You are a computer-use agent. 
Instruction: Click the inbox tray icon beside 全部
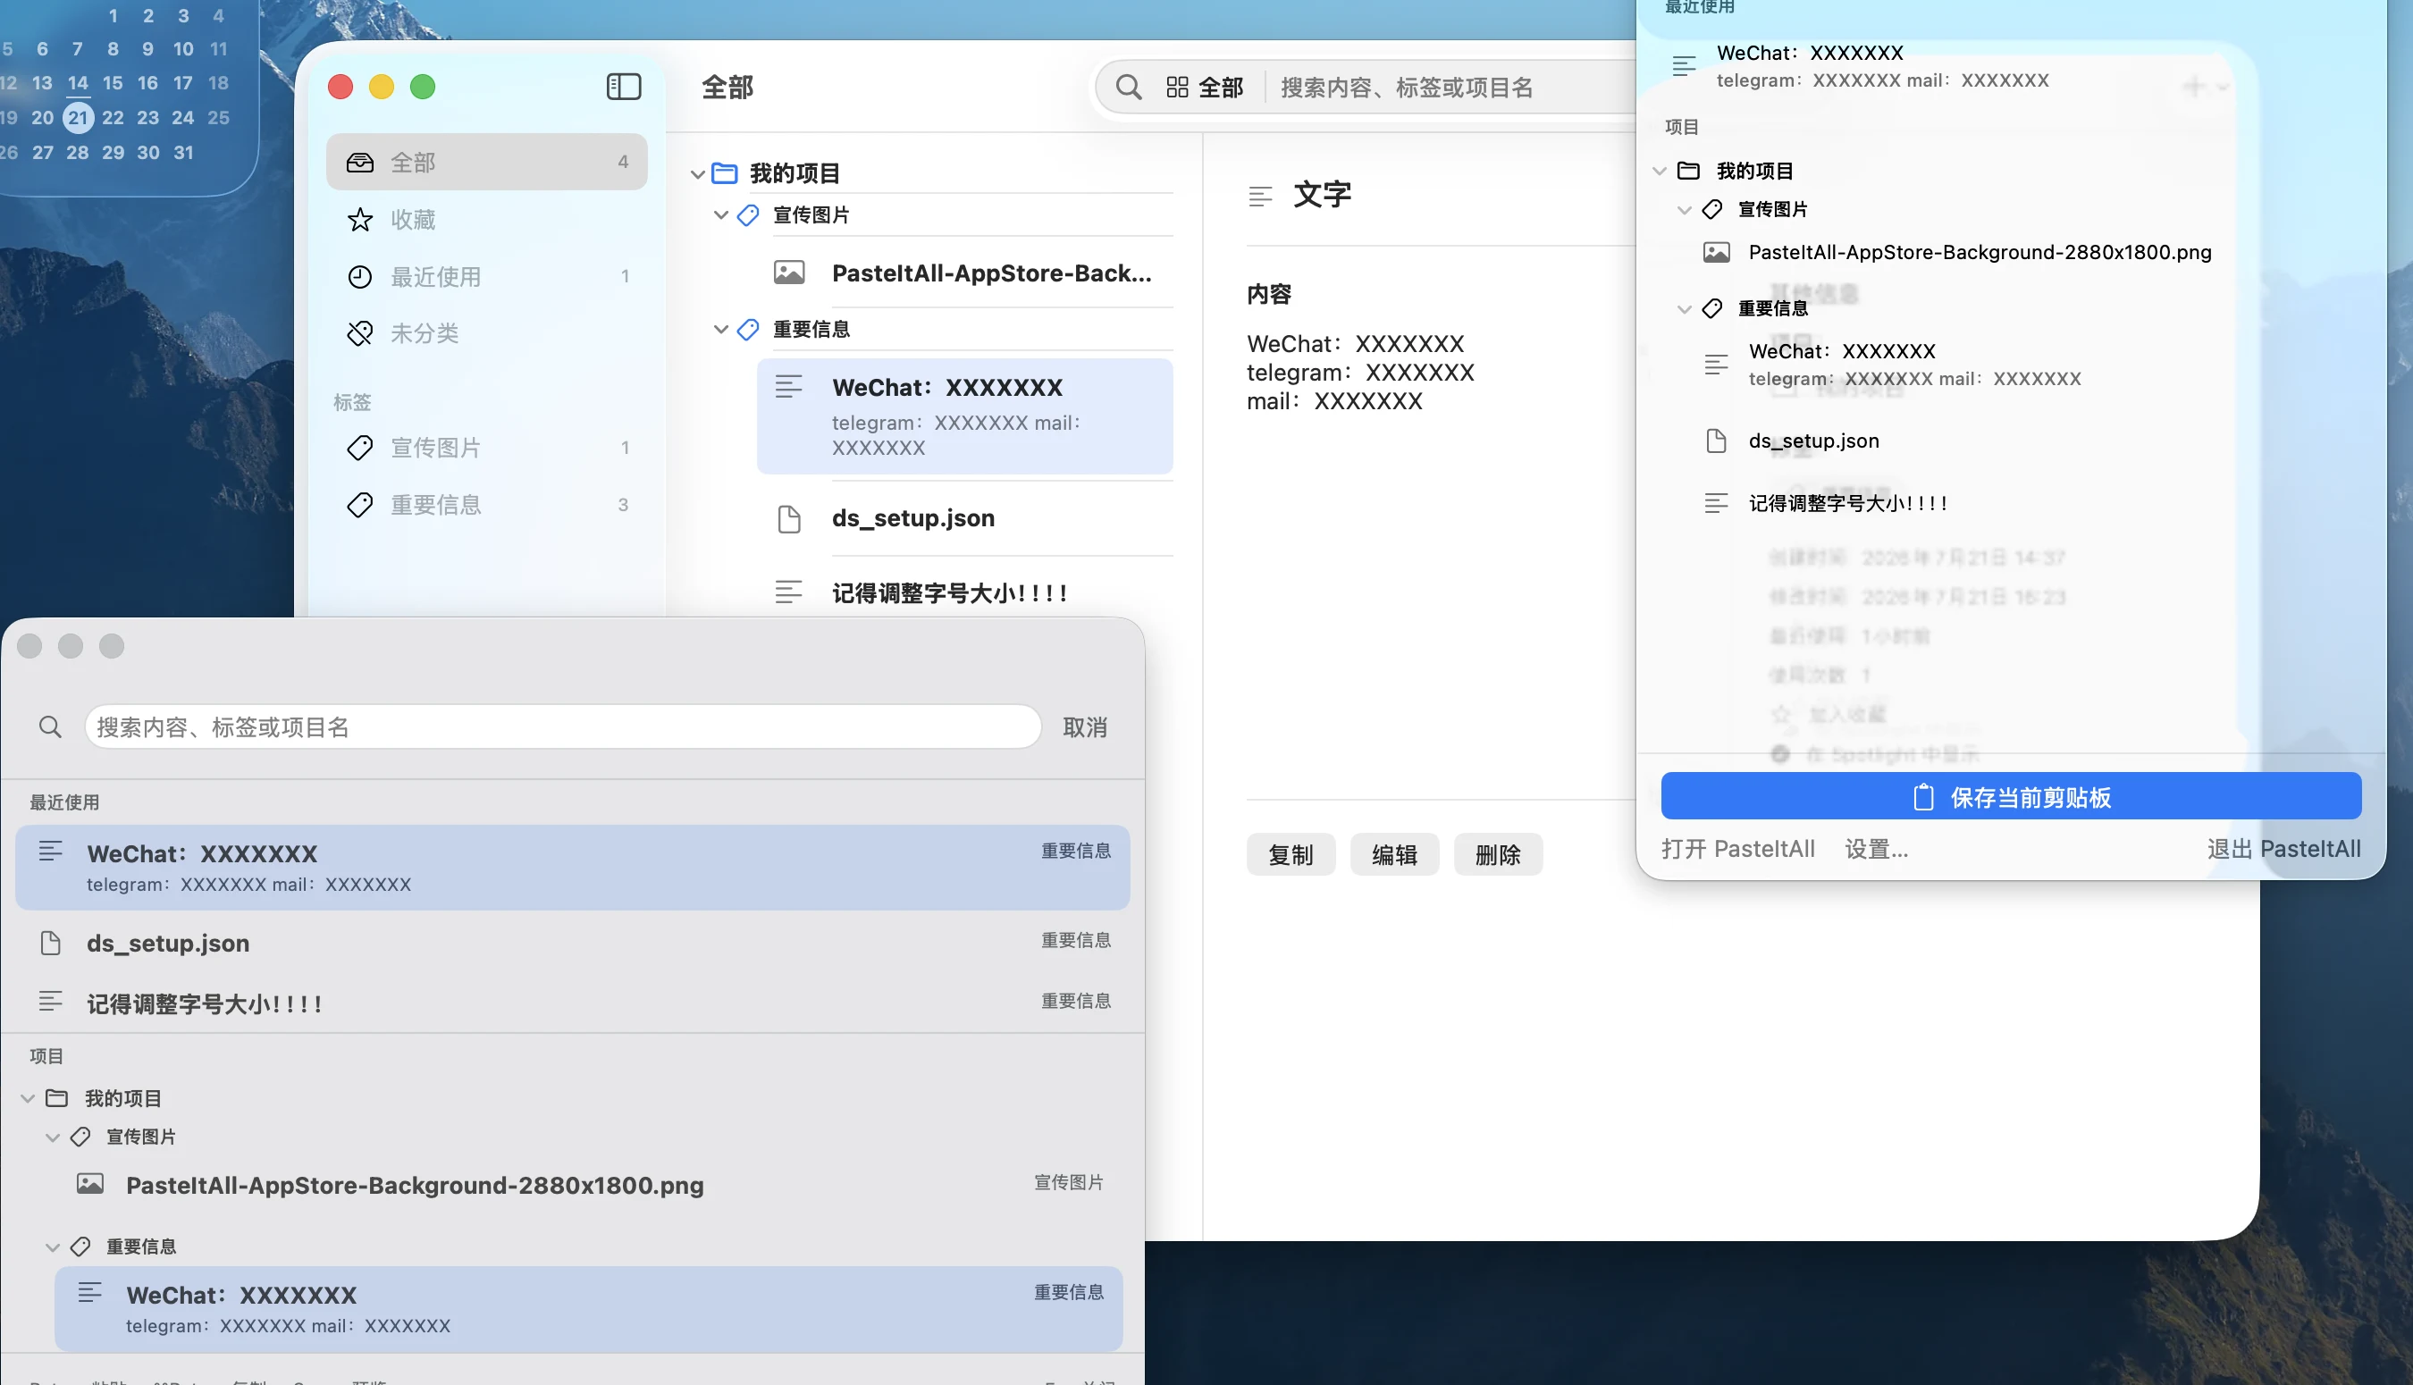[x=359, y=163]
